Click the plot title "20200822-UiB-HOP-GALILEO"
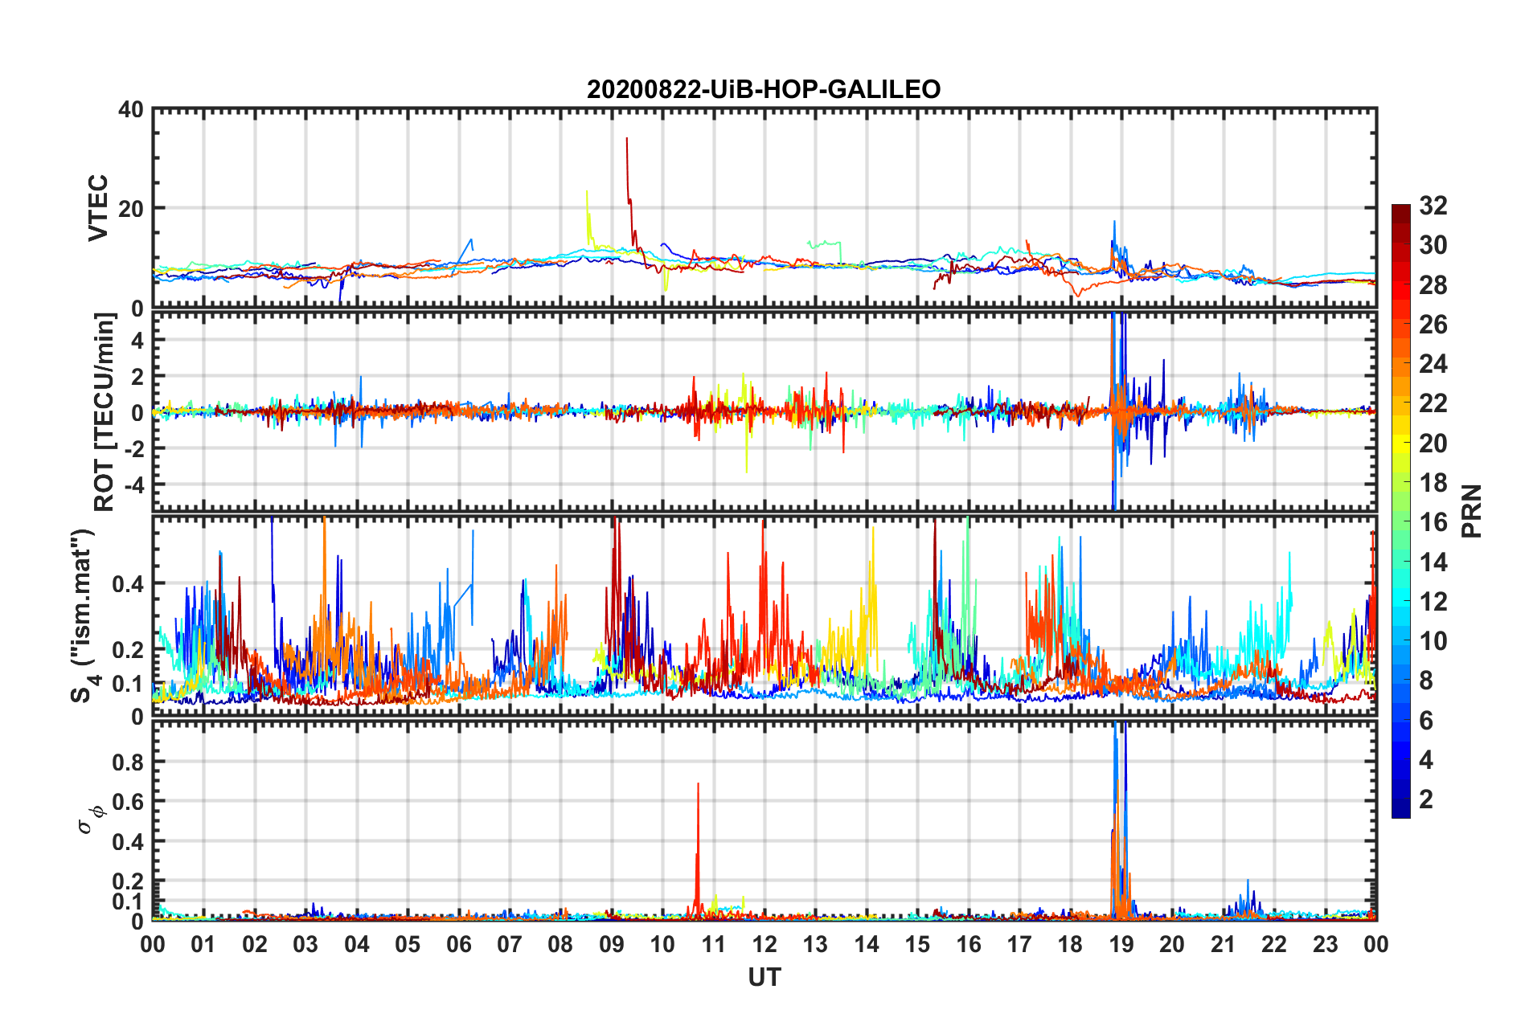The image size is (1529, 1022). [764, 89]
